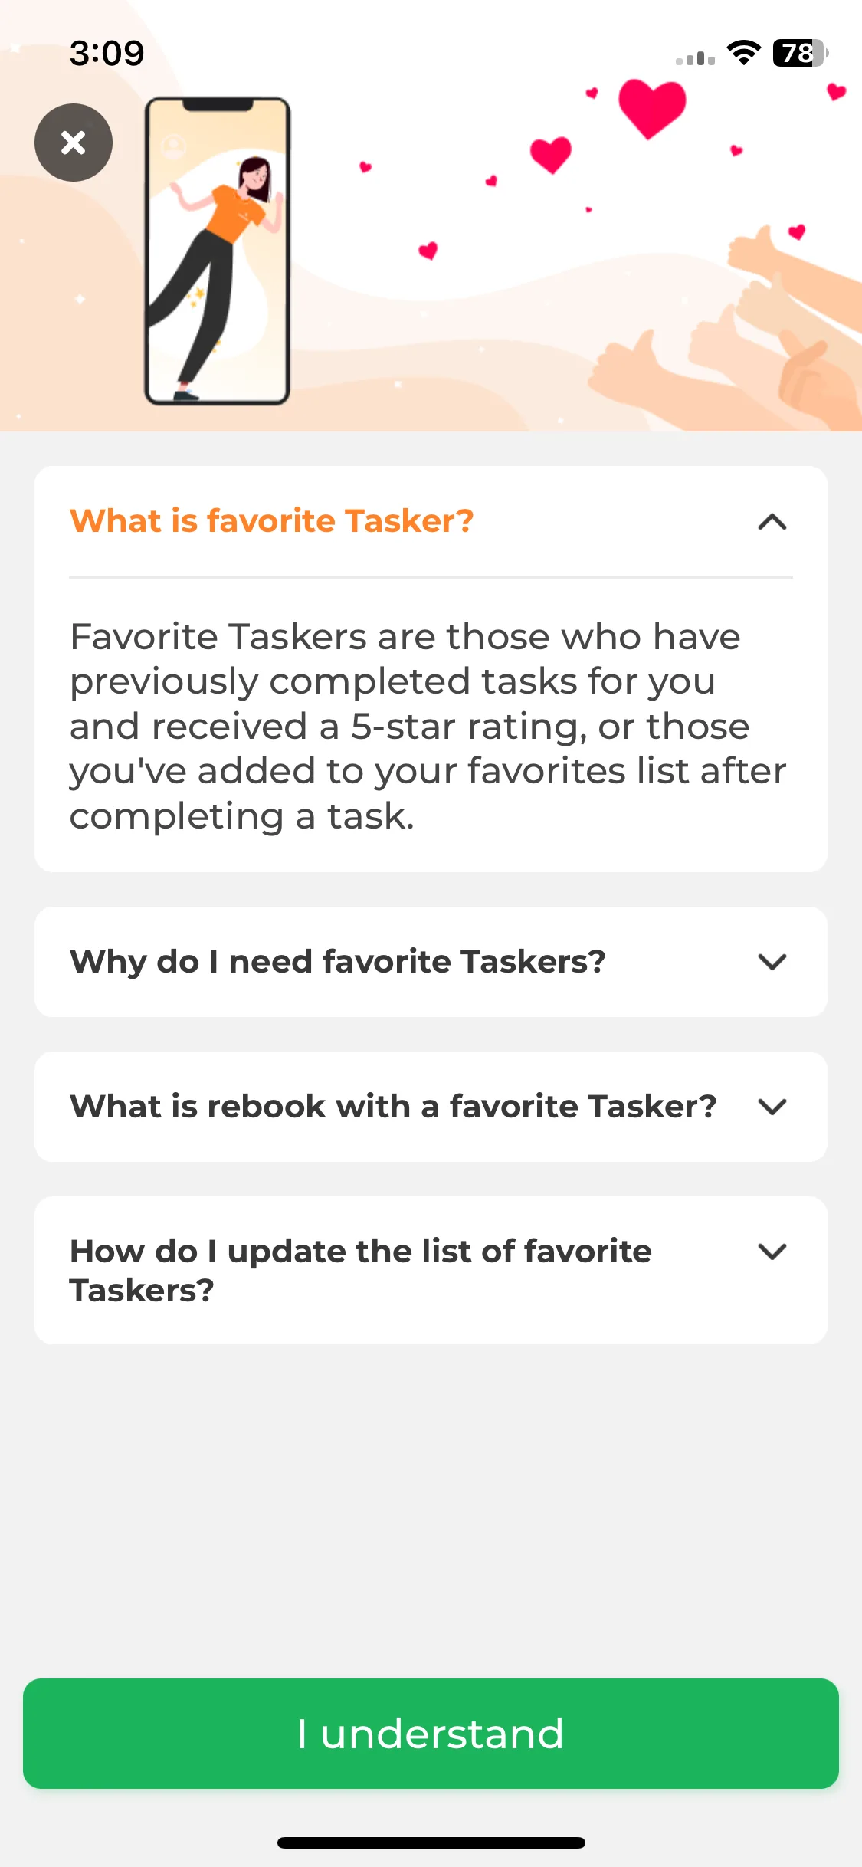The width and height of the screenshot is (862, 1867).
Task: Tap the phone illustration with the Tasker
Action: [218, 251]
